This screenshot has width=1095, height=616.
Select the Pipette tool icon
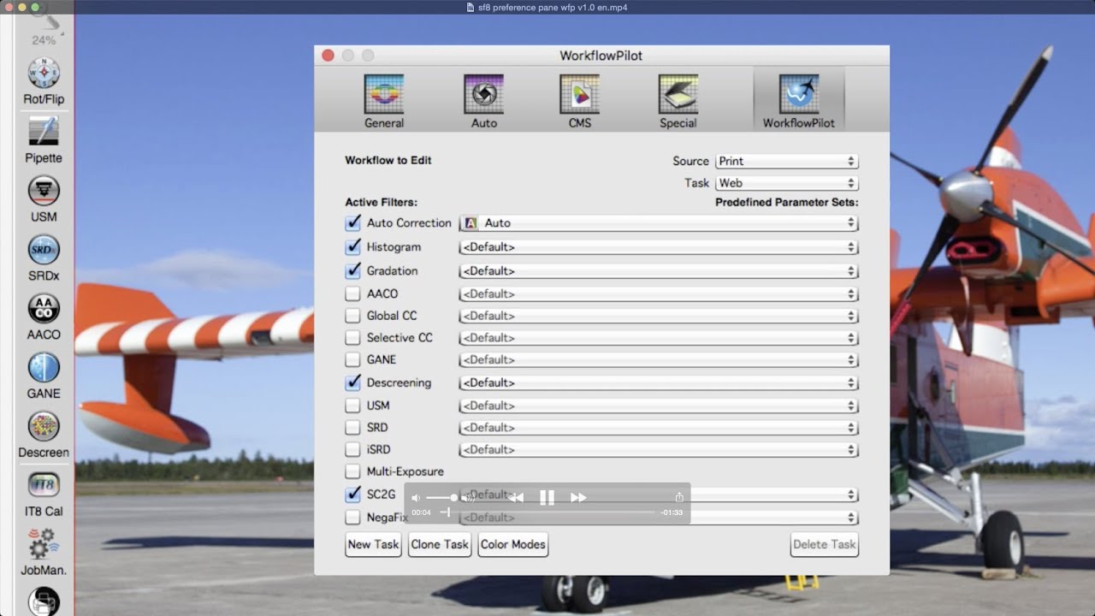pyautogui.click(x=44, y=132)
